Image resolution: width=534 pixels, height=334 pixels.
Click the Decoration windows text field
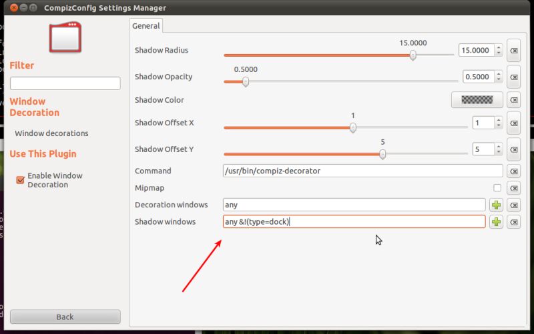click(x=354, y=205)
